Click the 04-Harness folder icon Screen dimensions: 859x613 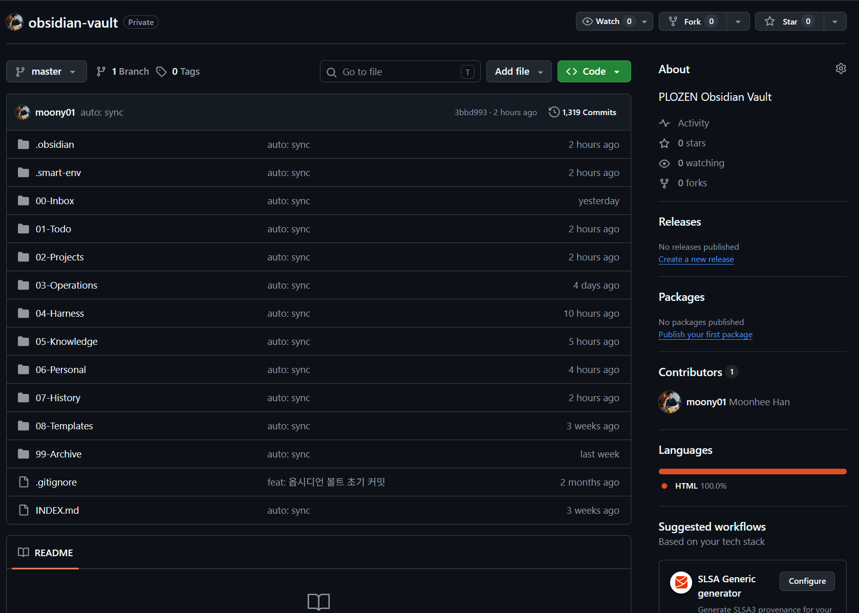pyautogui.click(x=23, y=313)
